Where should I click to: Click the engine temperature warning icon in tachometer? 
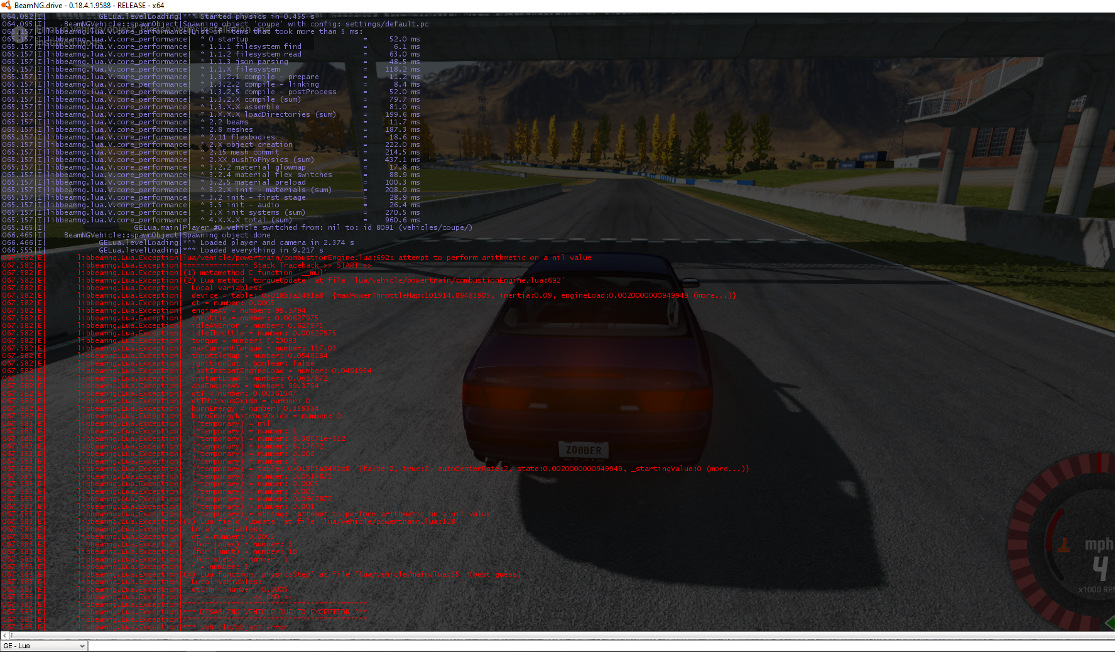point(1064,545)
